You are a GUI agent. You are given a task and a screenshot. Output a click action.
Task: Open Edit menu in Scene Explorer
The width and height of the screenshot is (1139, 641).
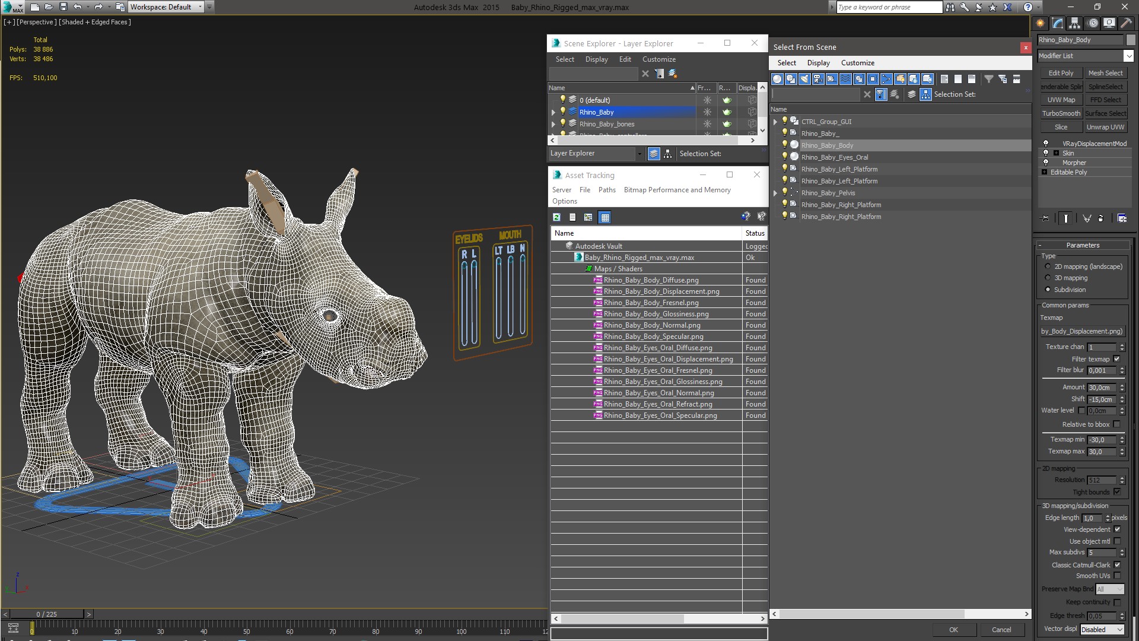[x=625, y=59]
